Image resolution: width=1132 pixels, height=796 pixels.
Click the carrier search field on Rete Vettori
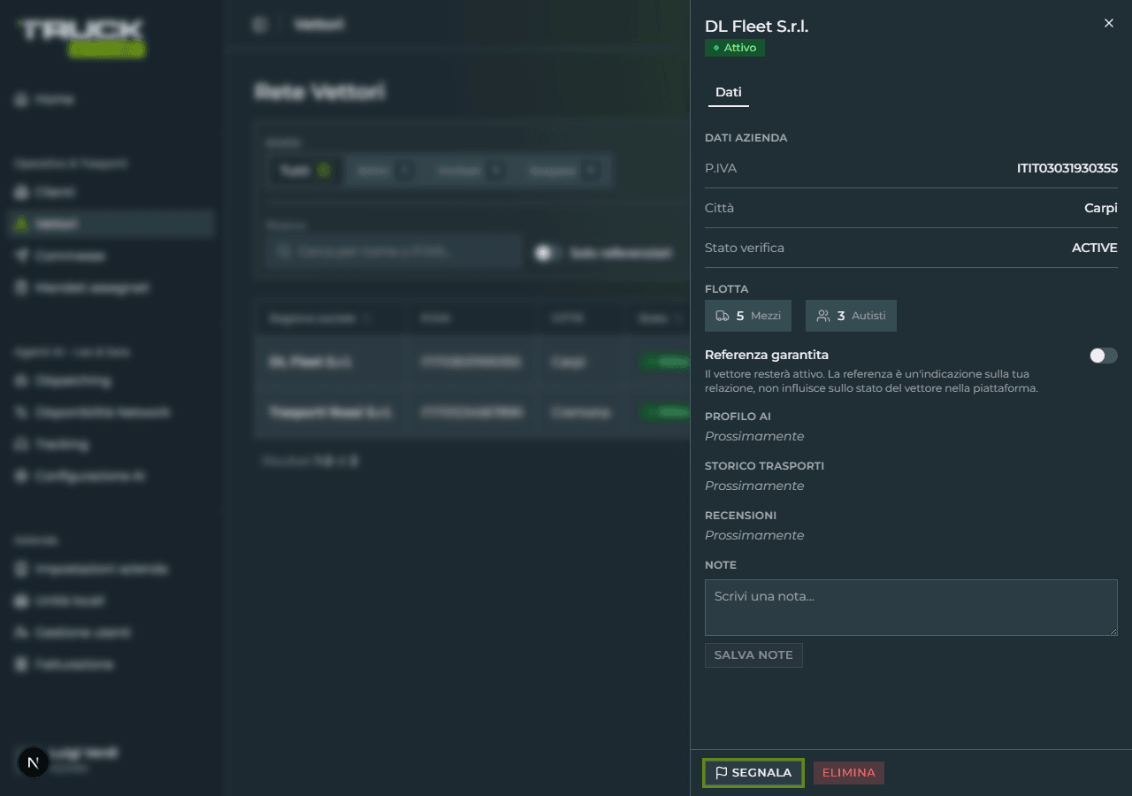pyautogui.click(x=394, y=252)
